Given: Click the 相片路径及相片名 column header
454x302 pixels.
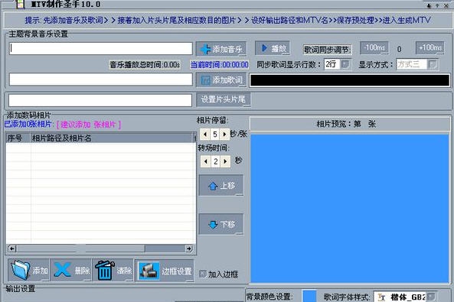Looking at the screenshot, I should click(x=113, y=138).
